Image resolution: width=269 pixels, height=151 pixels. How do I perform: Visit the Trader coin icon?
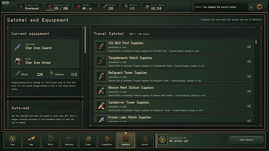pos(88,140)
